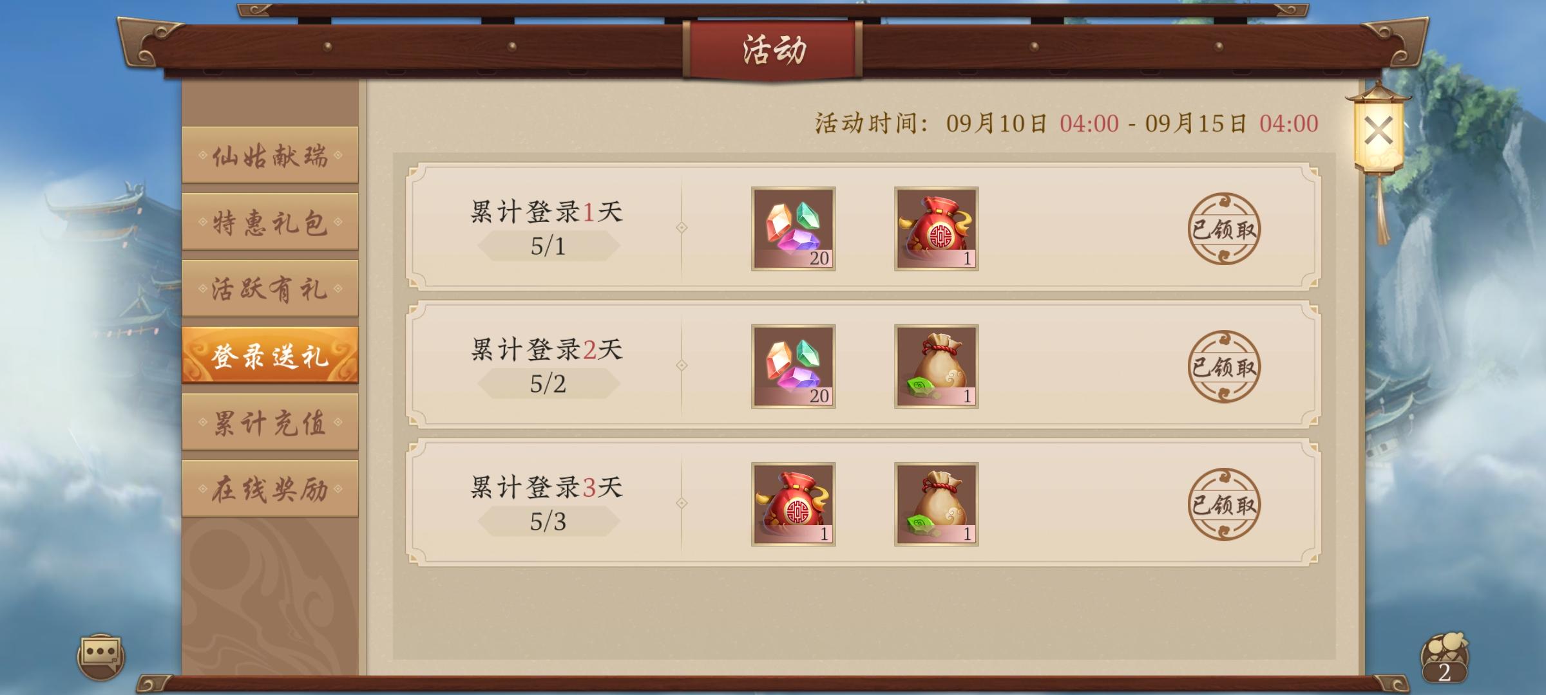This screenshot has height=695, width=1546.
Task: Click 已领取 stamp for 3-day login
Action: pos(1224,504)
